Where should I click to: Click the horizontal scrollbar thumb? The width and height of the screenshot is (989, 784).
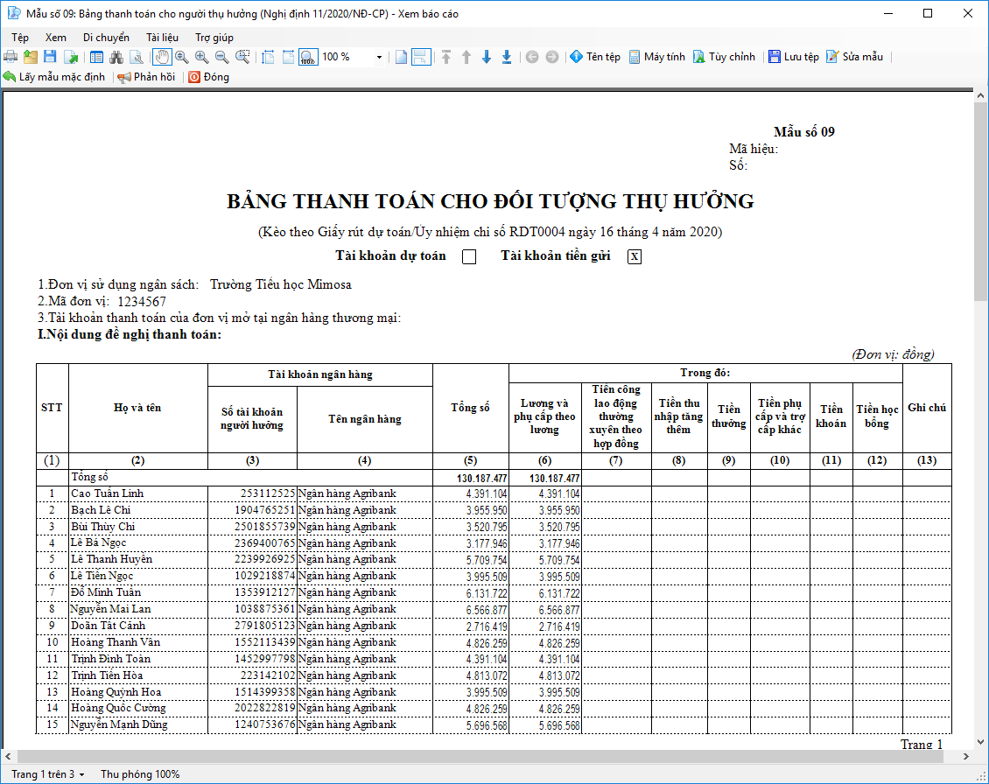(480, 756)
